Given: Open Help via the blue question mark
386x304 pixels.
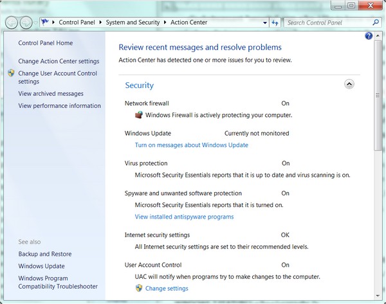Looking at the screenshot, I should coord(369,36).
